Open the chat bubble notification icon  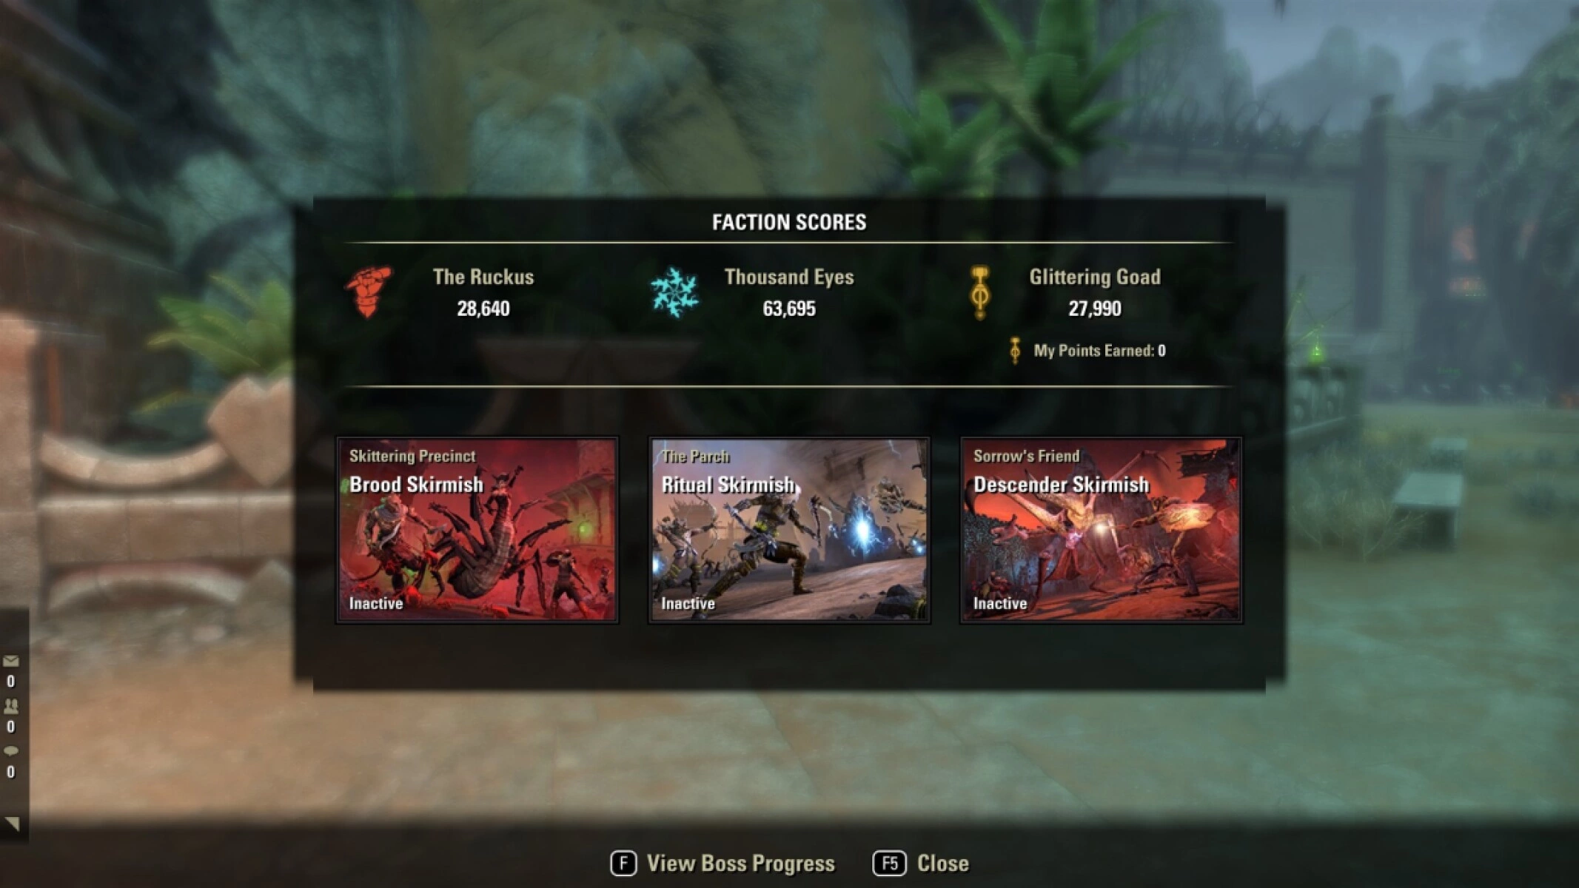click(11, 751)
